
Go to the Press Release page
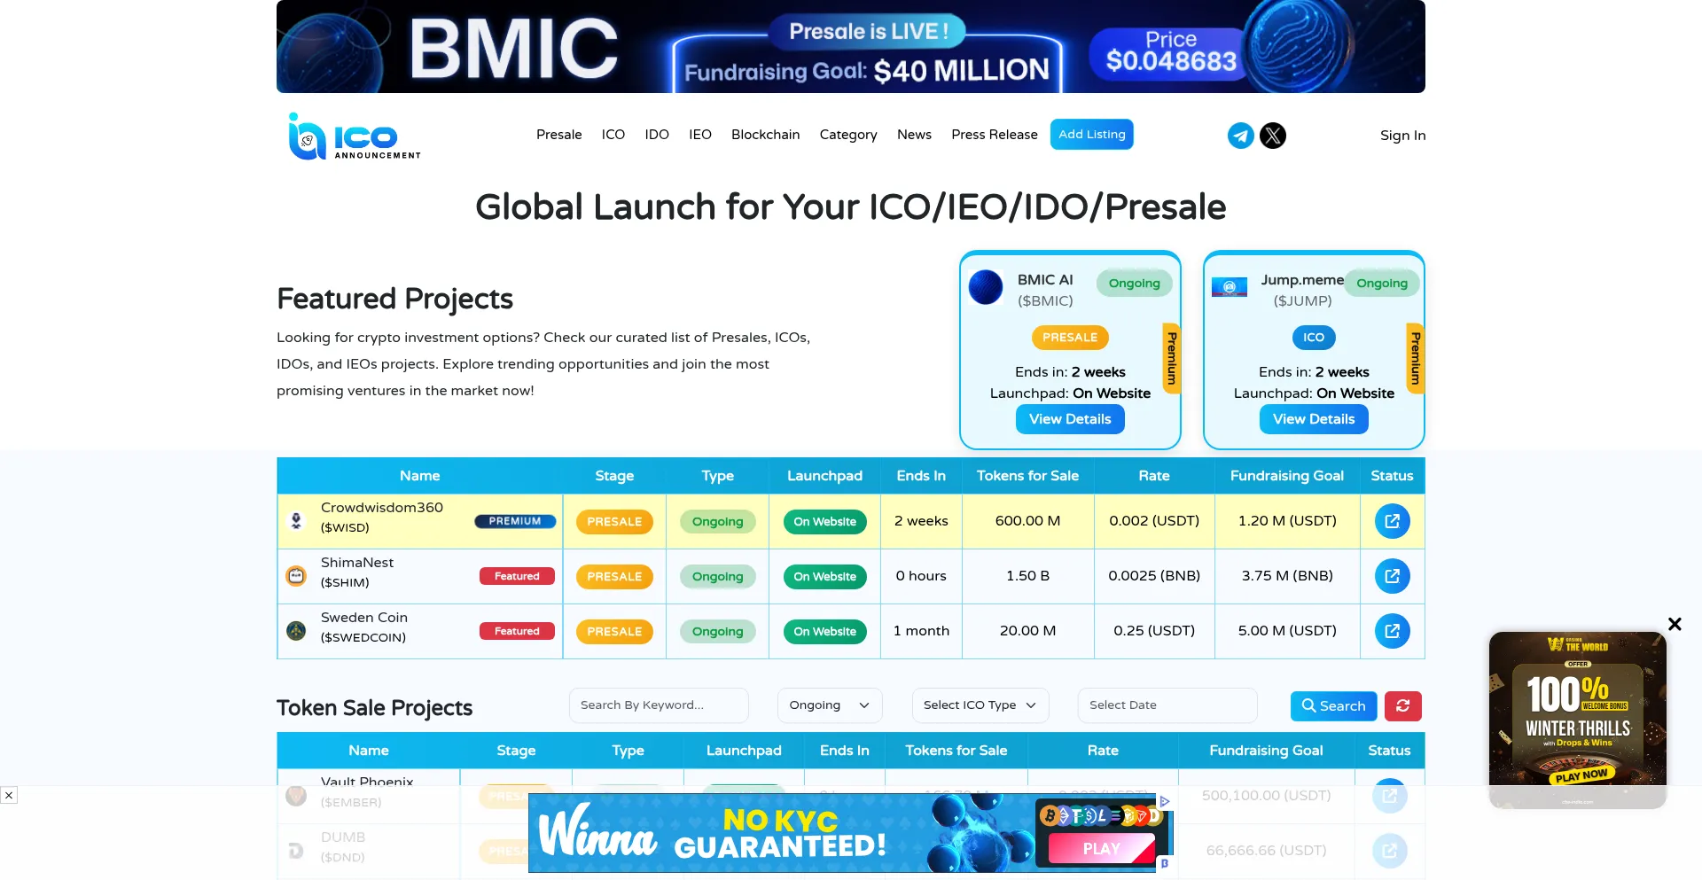click(x=995, y=135)
